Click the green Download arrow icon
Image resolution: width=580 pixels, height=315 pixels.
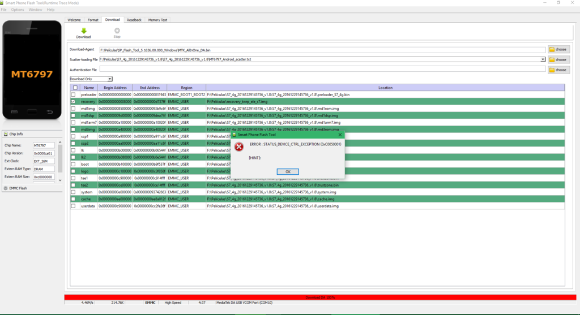(x=83, y=31)
